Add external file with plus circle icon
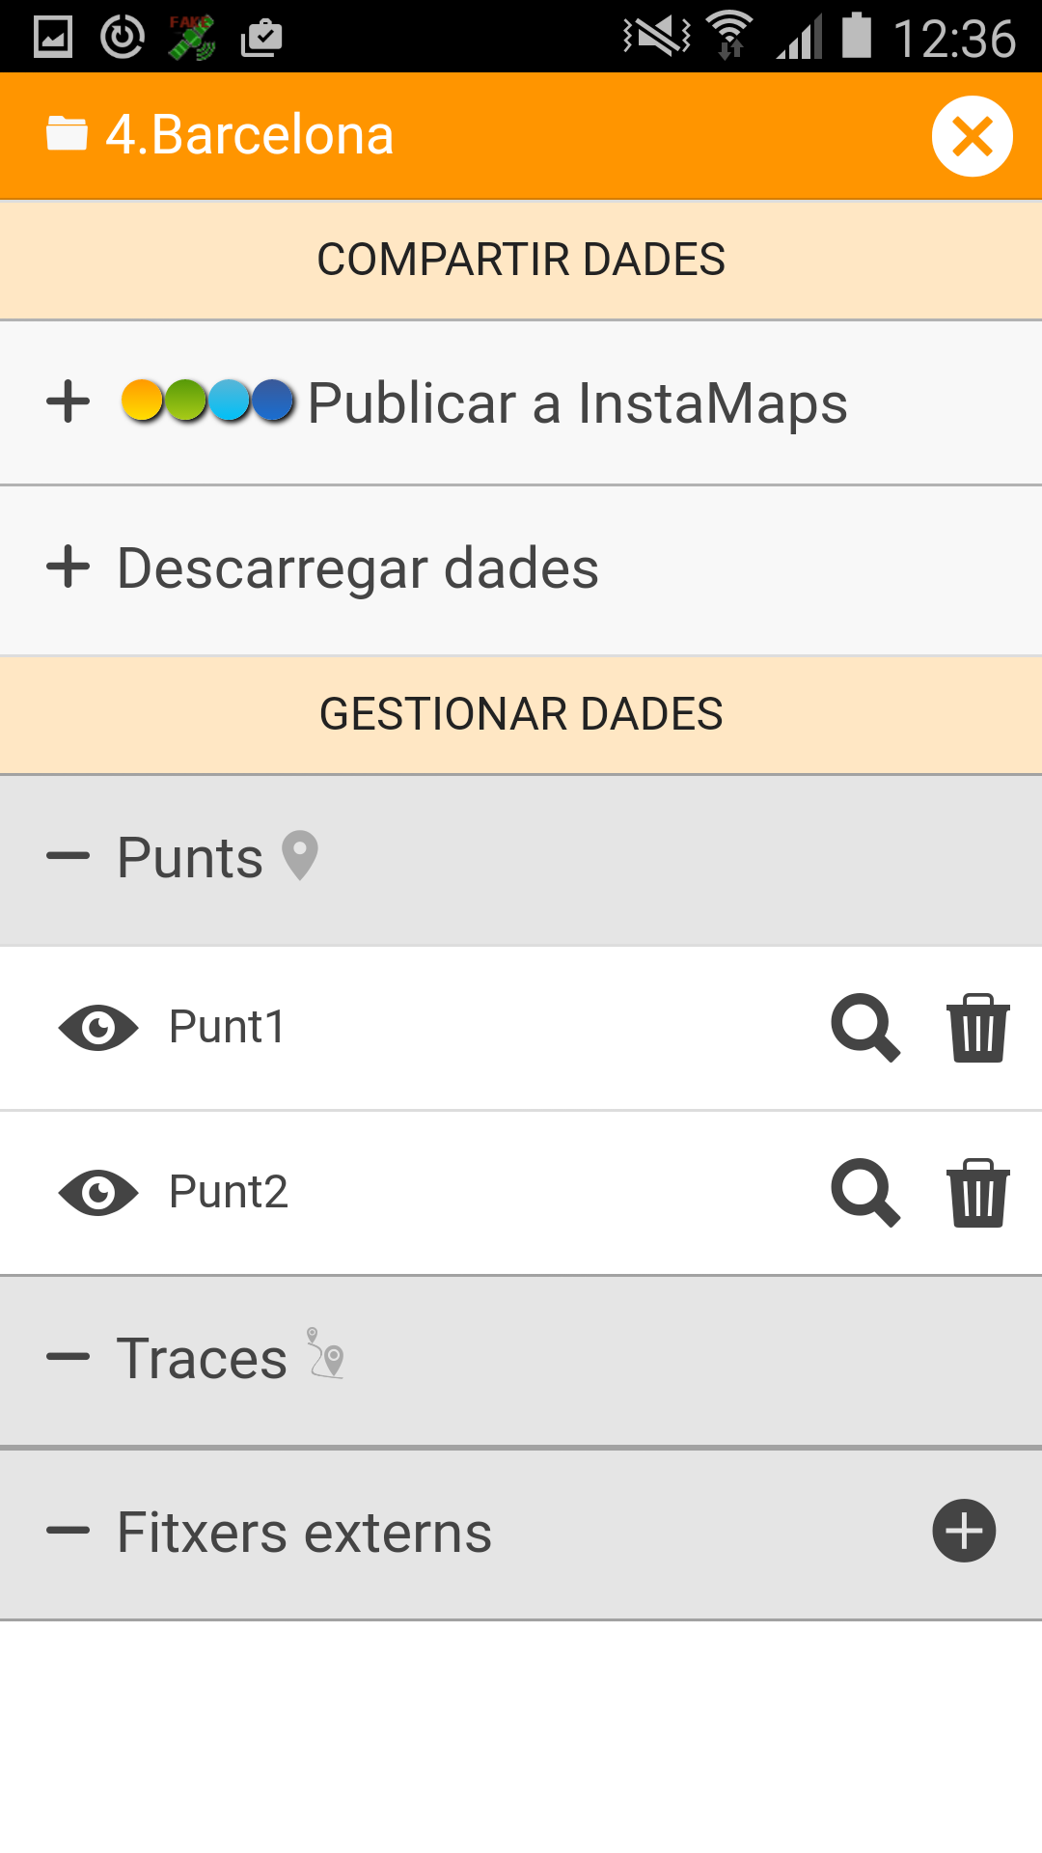1042x1853 pixels. (x=964, y=1531)
